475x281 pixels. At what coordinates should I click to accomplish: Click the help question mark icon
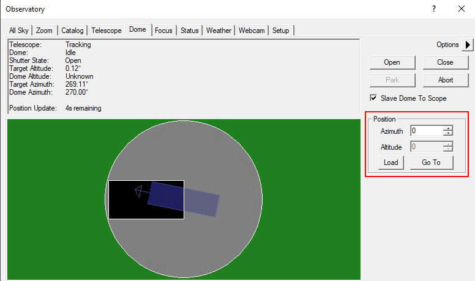click(433, 9)
